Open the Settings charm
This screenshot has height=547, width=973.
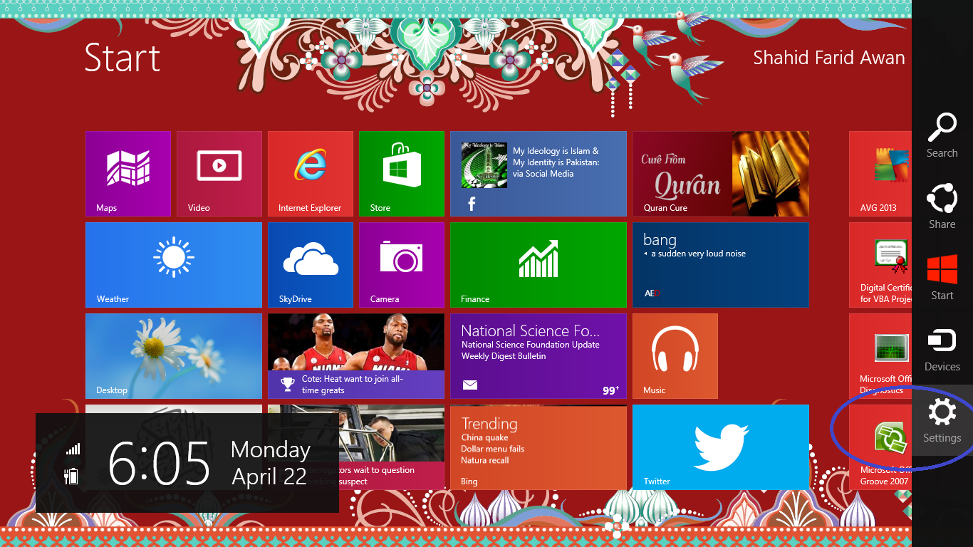pos(942,419)
